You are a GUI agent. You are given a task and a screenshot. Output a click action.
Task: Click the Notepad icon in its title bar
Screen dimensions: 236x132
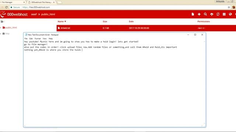pyautogui.click(x=26, y=35)
